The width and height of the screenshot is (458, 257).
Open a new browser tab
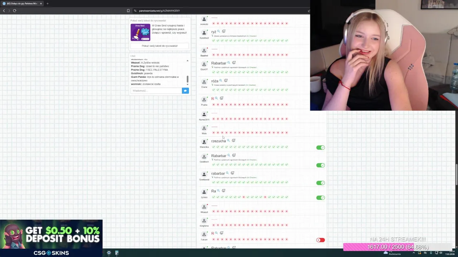point(47,4)
